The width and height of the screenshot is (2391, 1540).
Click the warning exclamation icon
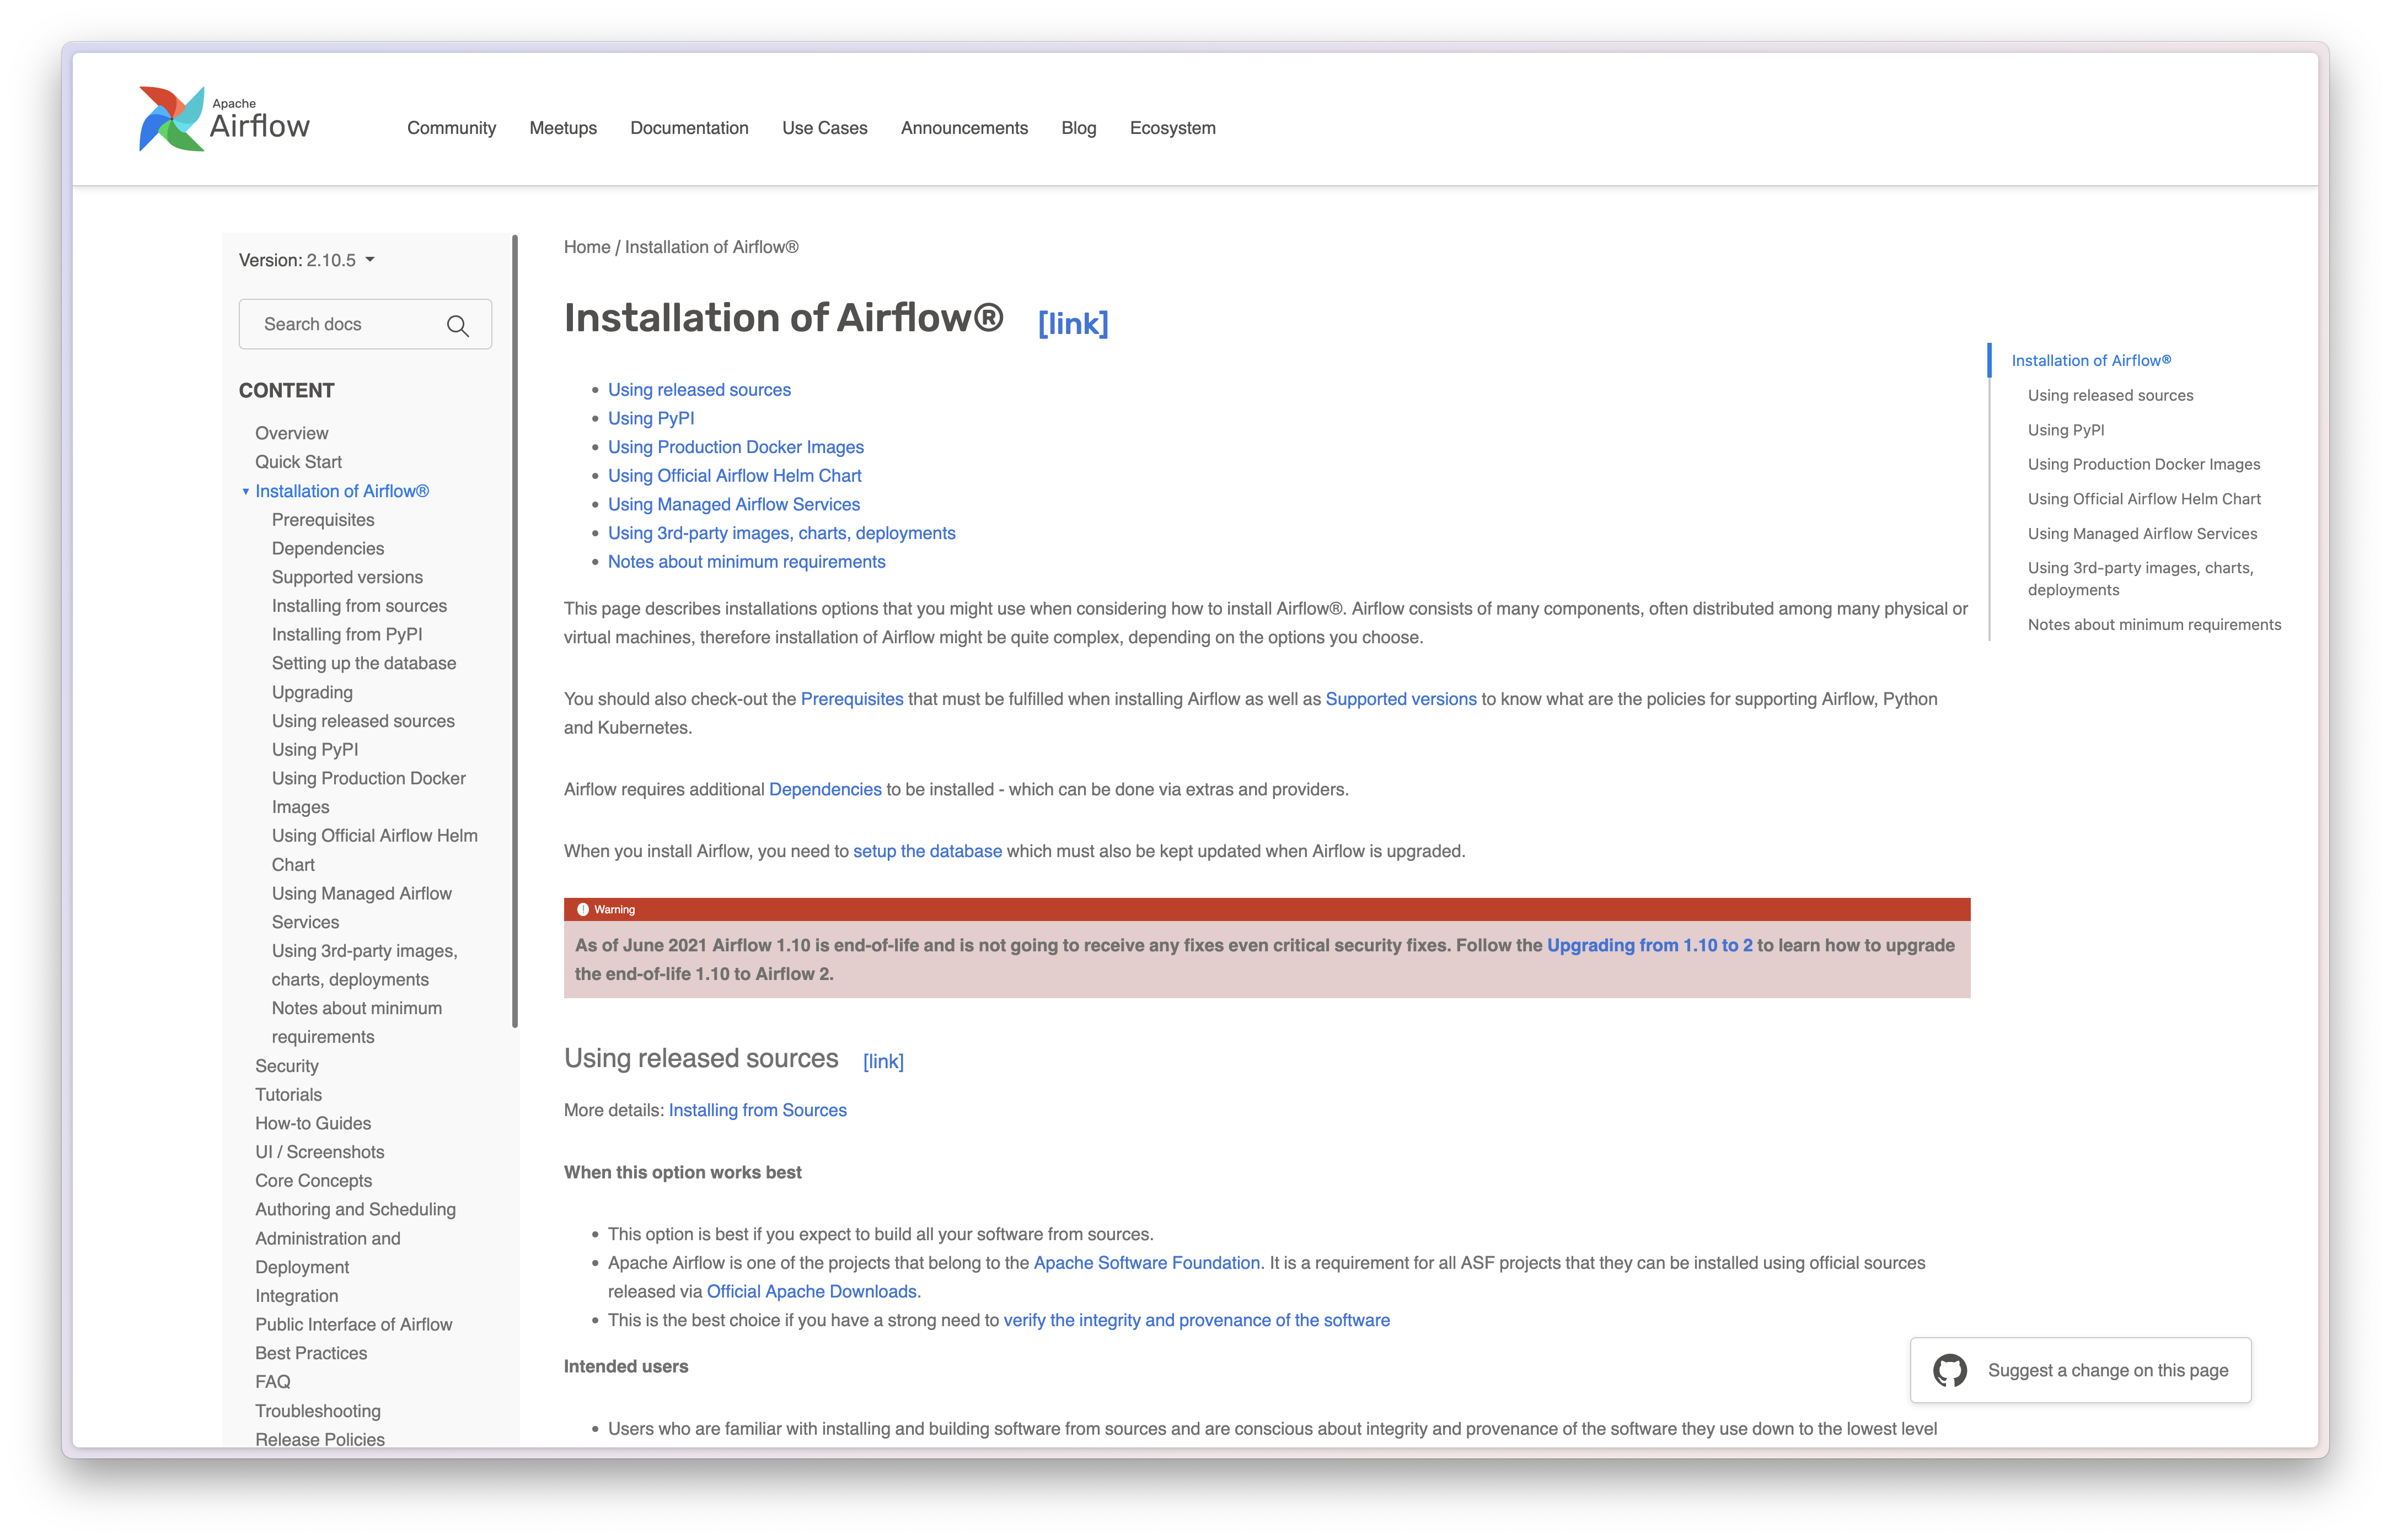(x=582, y=909)
